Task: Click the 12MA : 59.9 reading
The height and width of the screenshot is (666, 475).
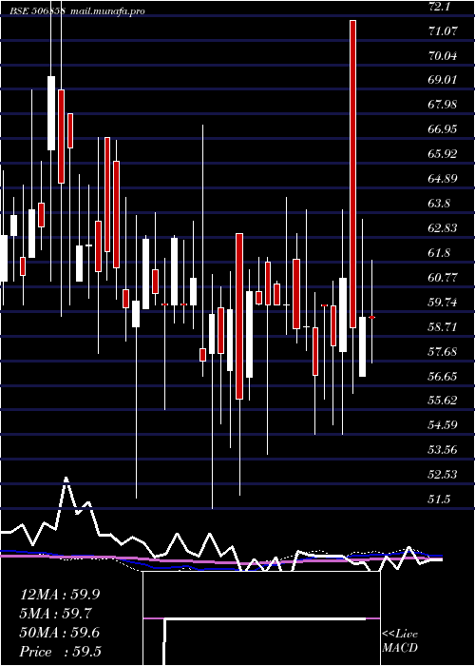Action: point(60,595)
